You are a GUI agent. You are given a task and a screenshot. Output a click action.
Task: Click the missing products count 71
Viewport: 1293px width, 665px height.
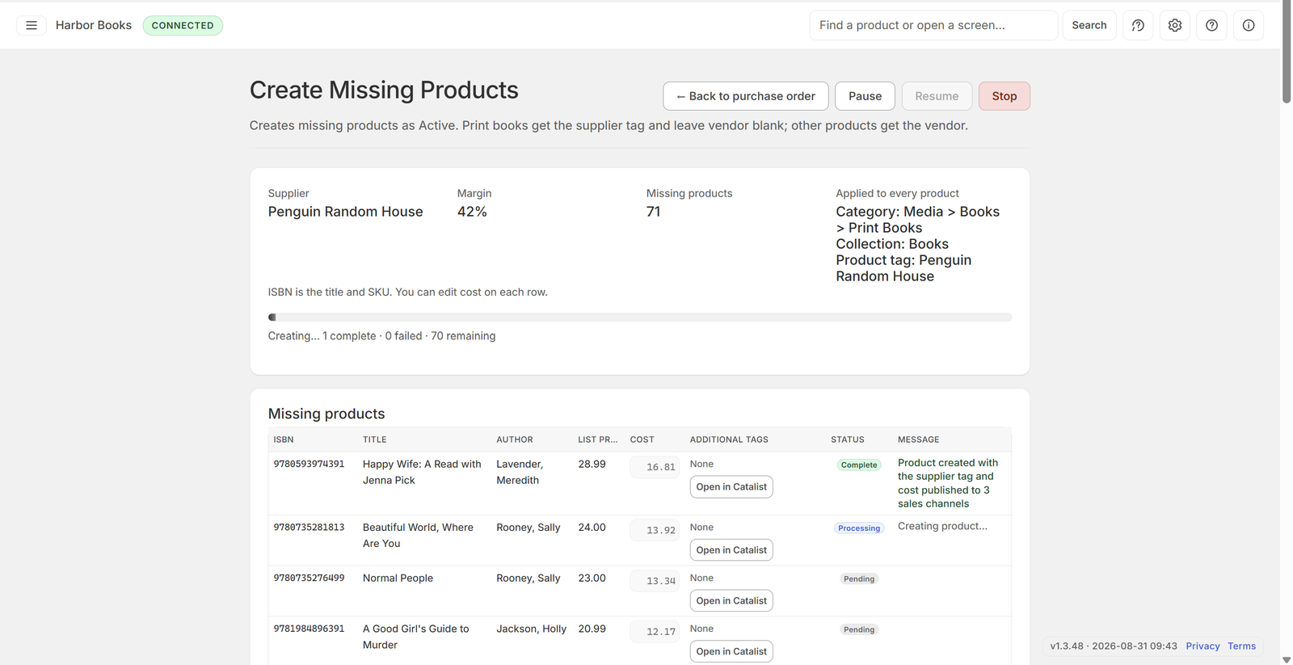pos(653,212)
